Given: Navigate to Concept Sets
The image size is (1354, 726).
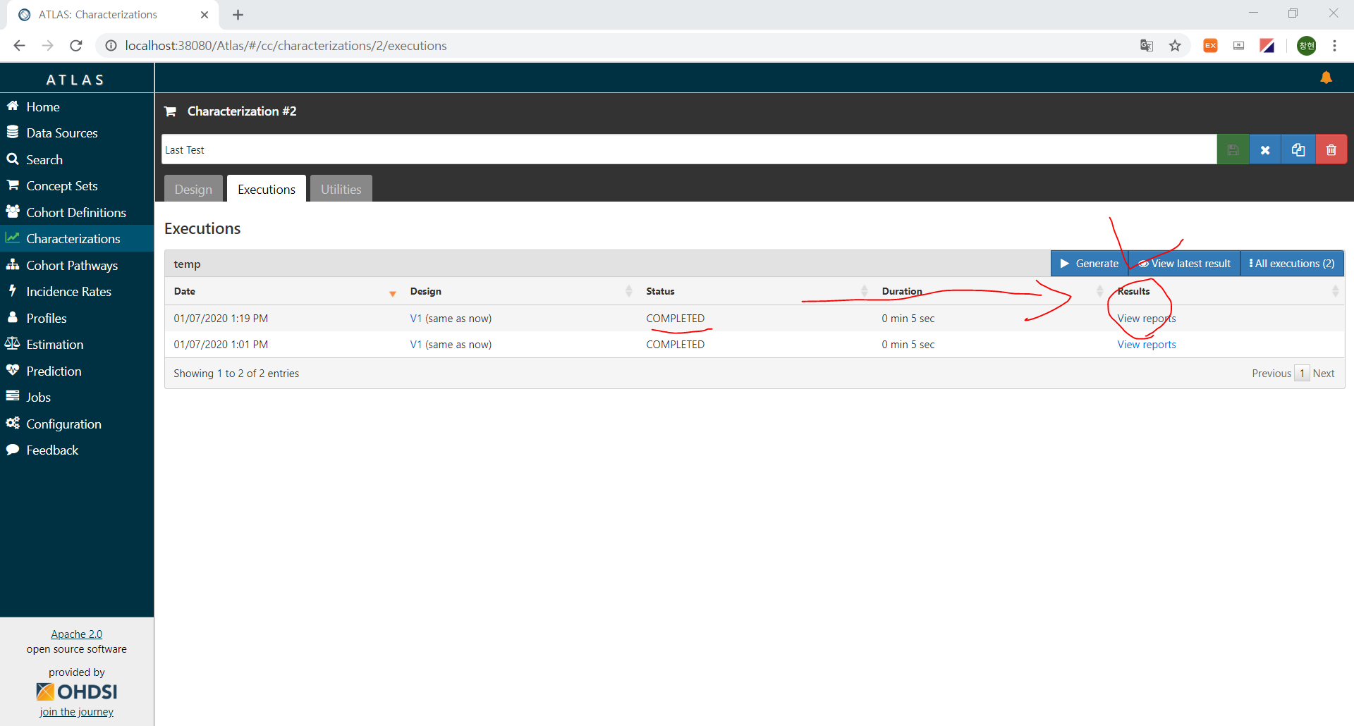Looking at the screenshot, I should 61,185.
